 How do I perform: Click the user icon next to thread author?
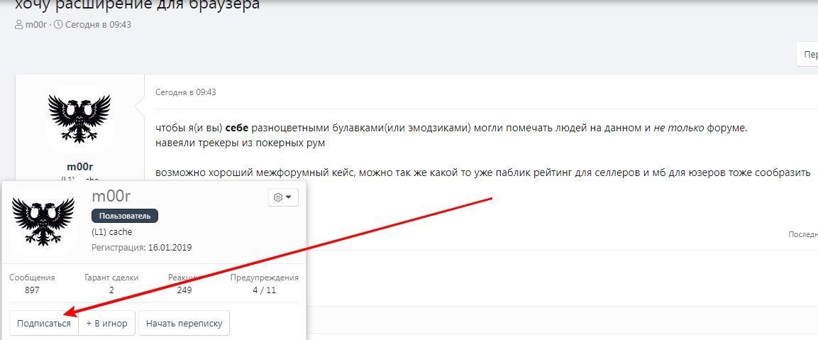19,25
